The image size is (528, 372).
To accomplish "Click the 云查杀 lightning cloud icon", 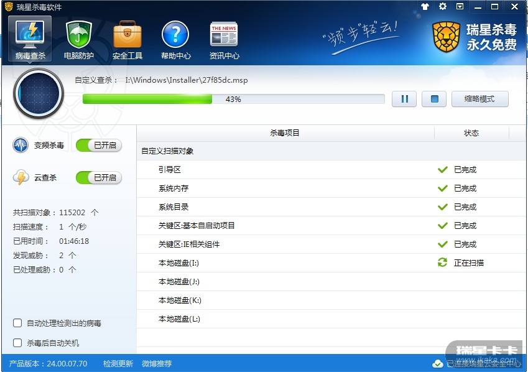I will [x=21, y=177].
